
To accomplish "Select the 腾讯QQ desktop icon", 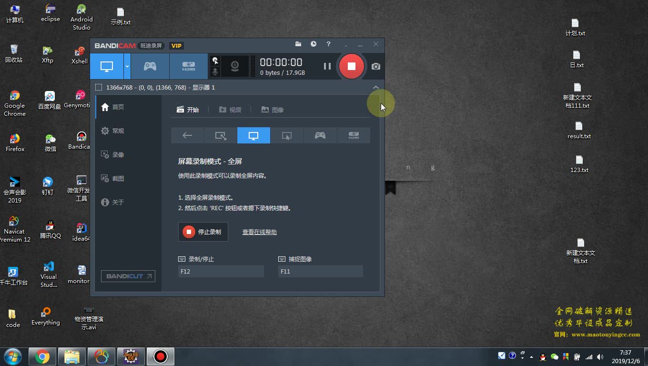I will [x=50, y=229].
